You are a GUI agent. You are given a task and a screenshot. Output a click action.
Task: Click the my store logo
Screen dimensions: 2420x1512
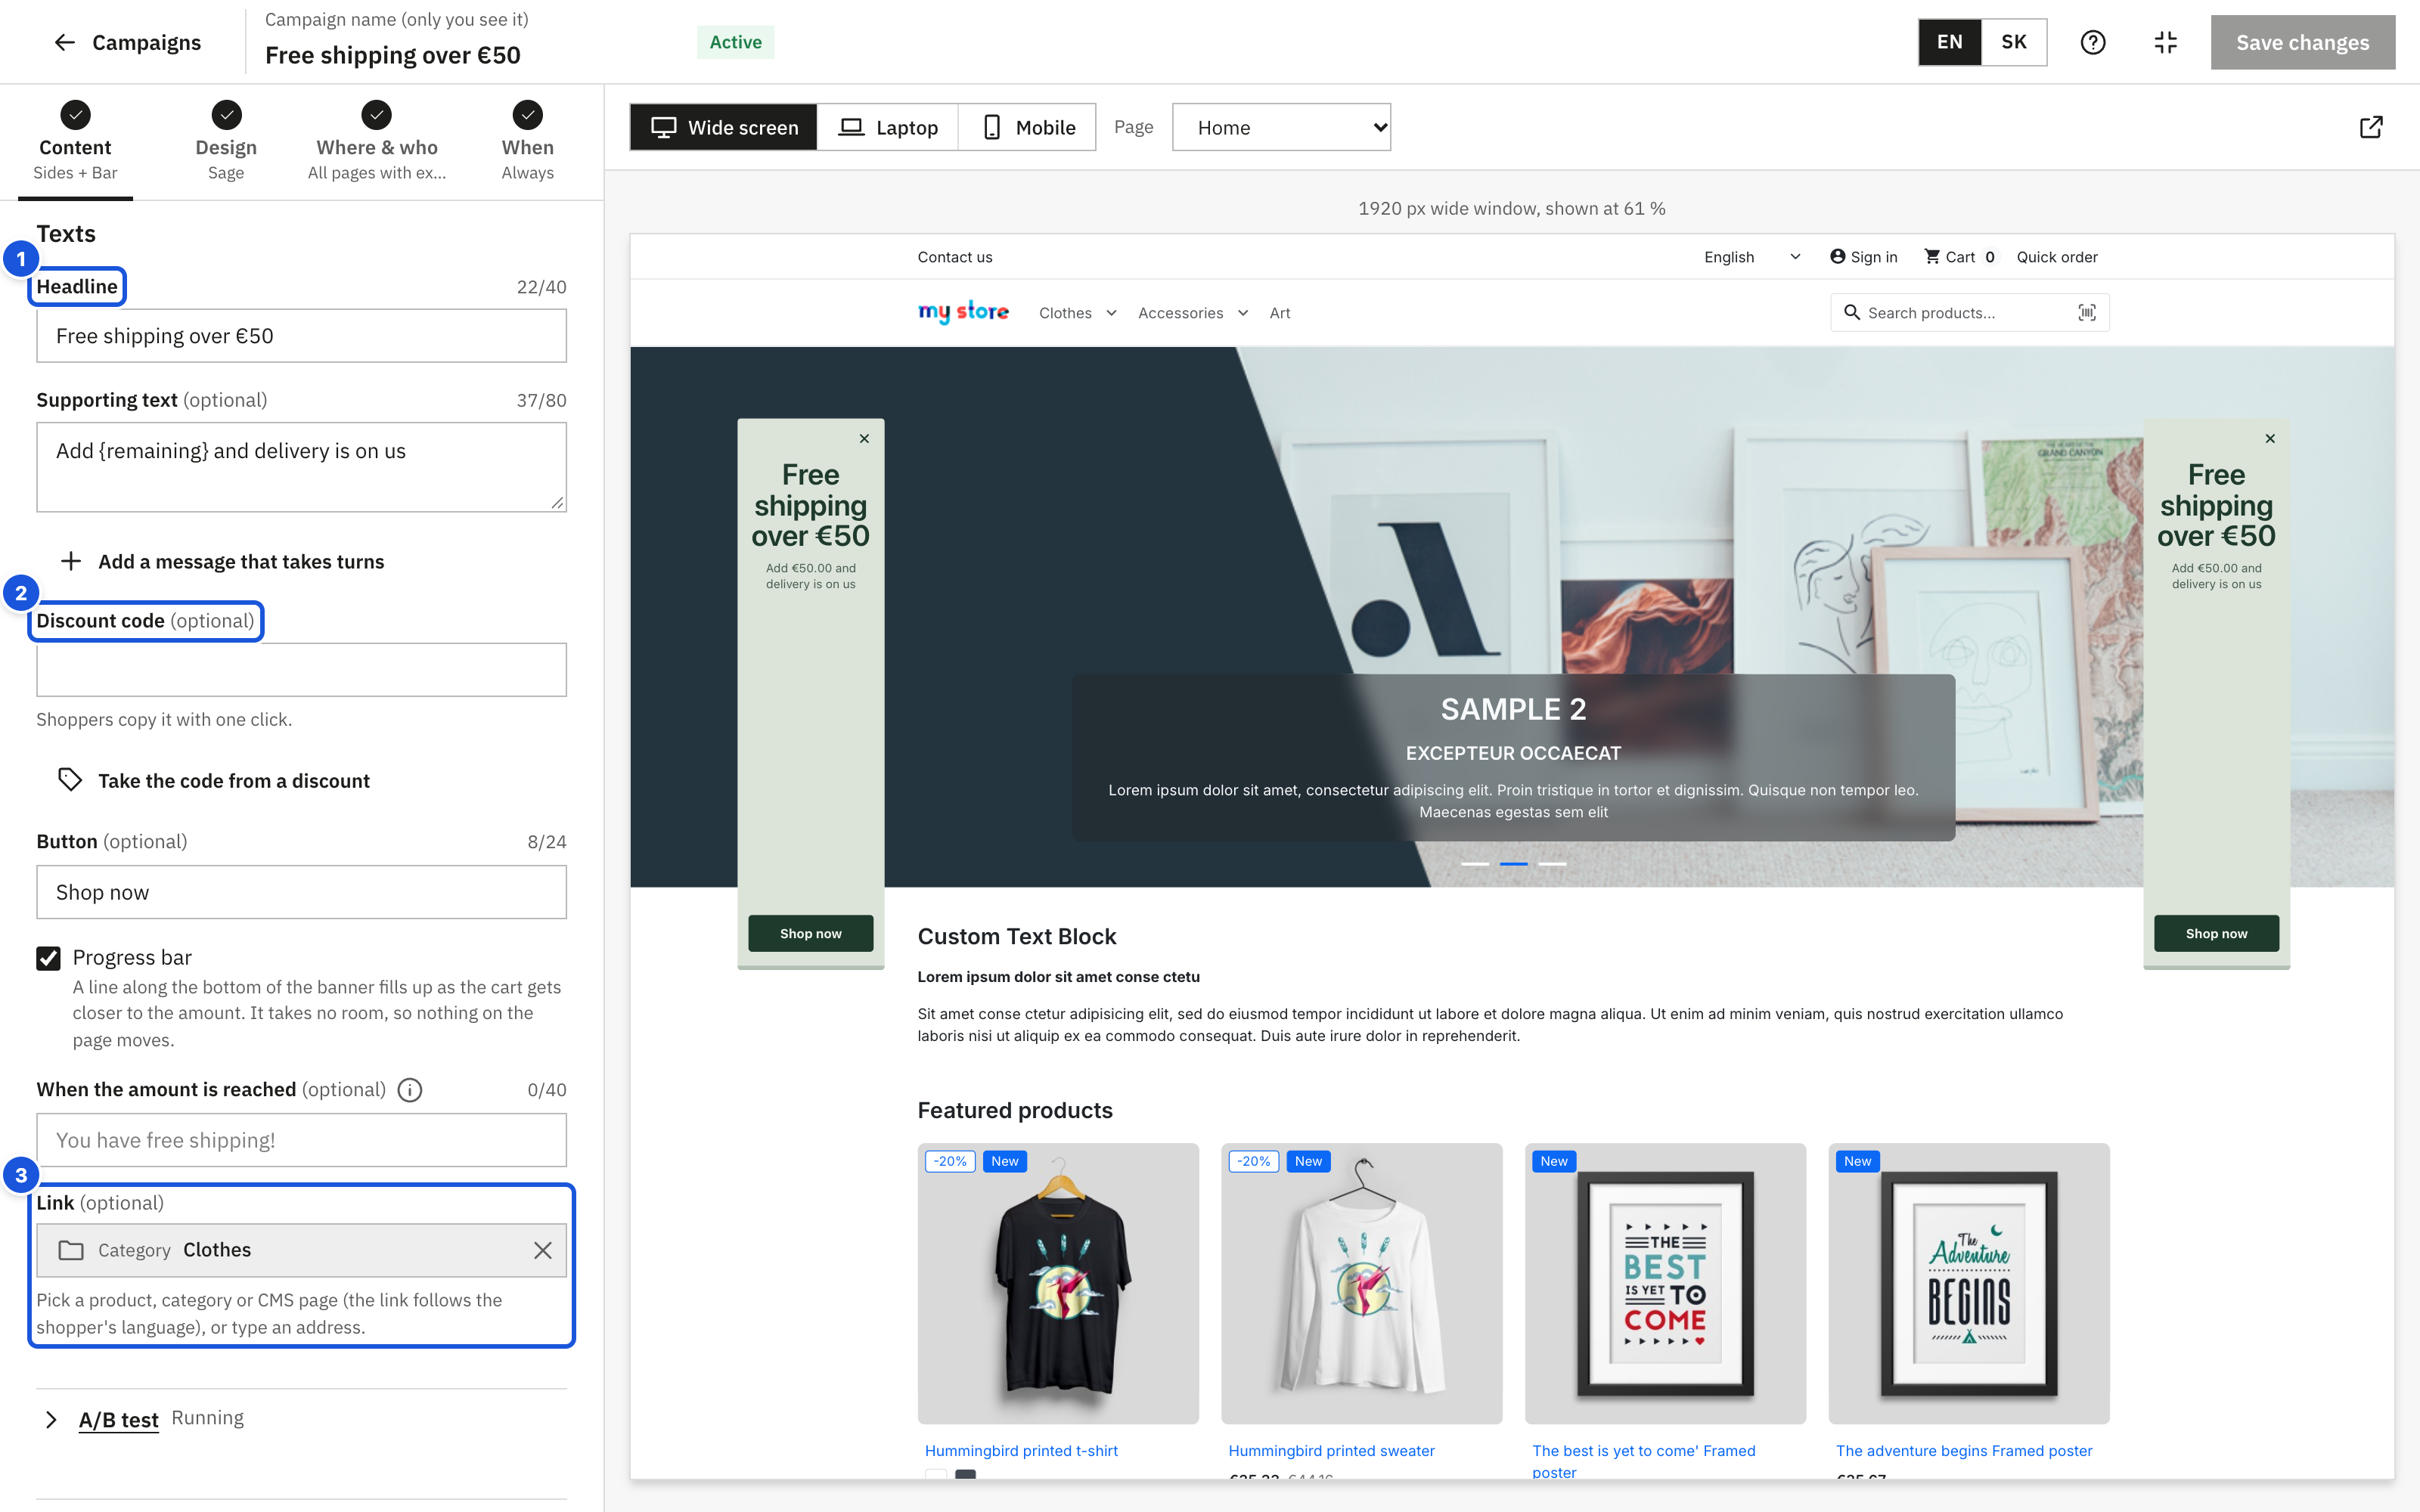(963, 312)
